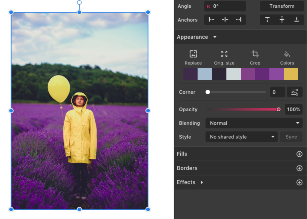Pick the yellow swatch in image palette
Screen dimensions: 307x219
point(291,74)
